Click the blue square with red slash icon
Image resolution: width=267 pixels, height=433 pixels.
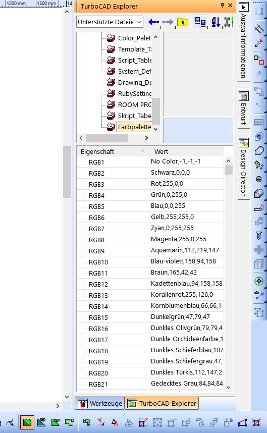pyautogui.click(x=143, y=422)
